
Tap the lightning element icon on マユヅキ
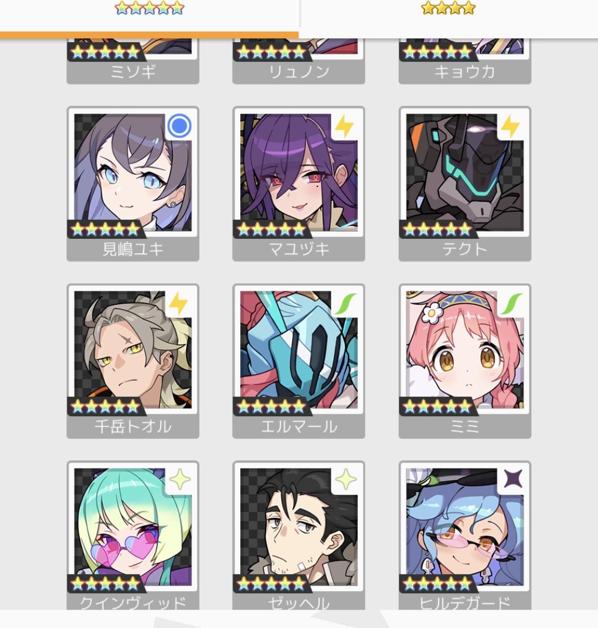345,126
